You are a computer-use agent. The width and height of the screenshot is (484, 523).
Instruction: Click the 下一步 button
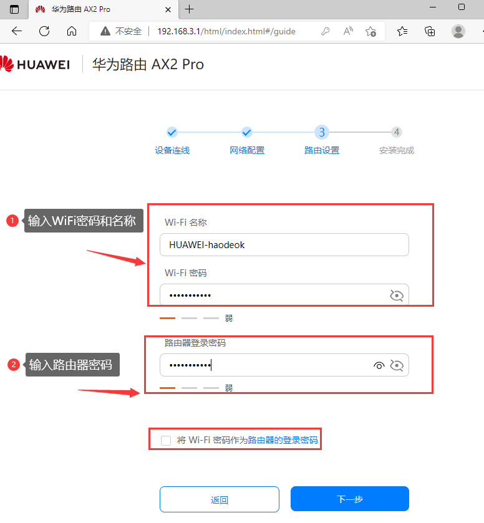[350, 499]
